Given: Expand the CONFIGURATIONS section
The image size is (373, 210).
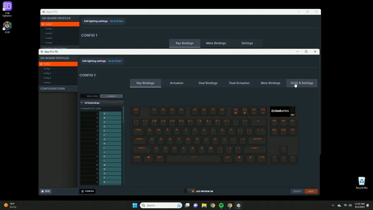Looking at the screenshot, I should tap(52, 88).
